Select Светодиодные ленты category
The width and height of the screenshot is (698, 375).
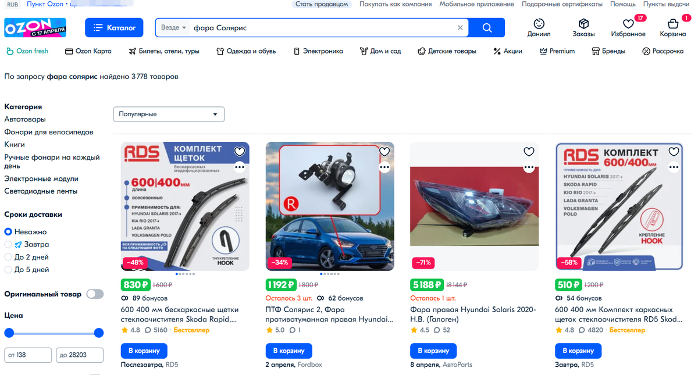point(41,191)
